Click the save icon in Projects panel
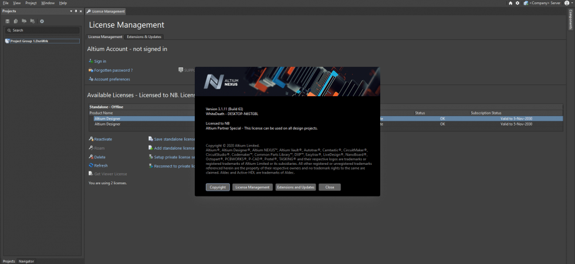 7,21
